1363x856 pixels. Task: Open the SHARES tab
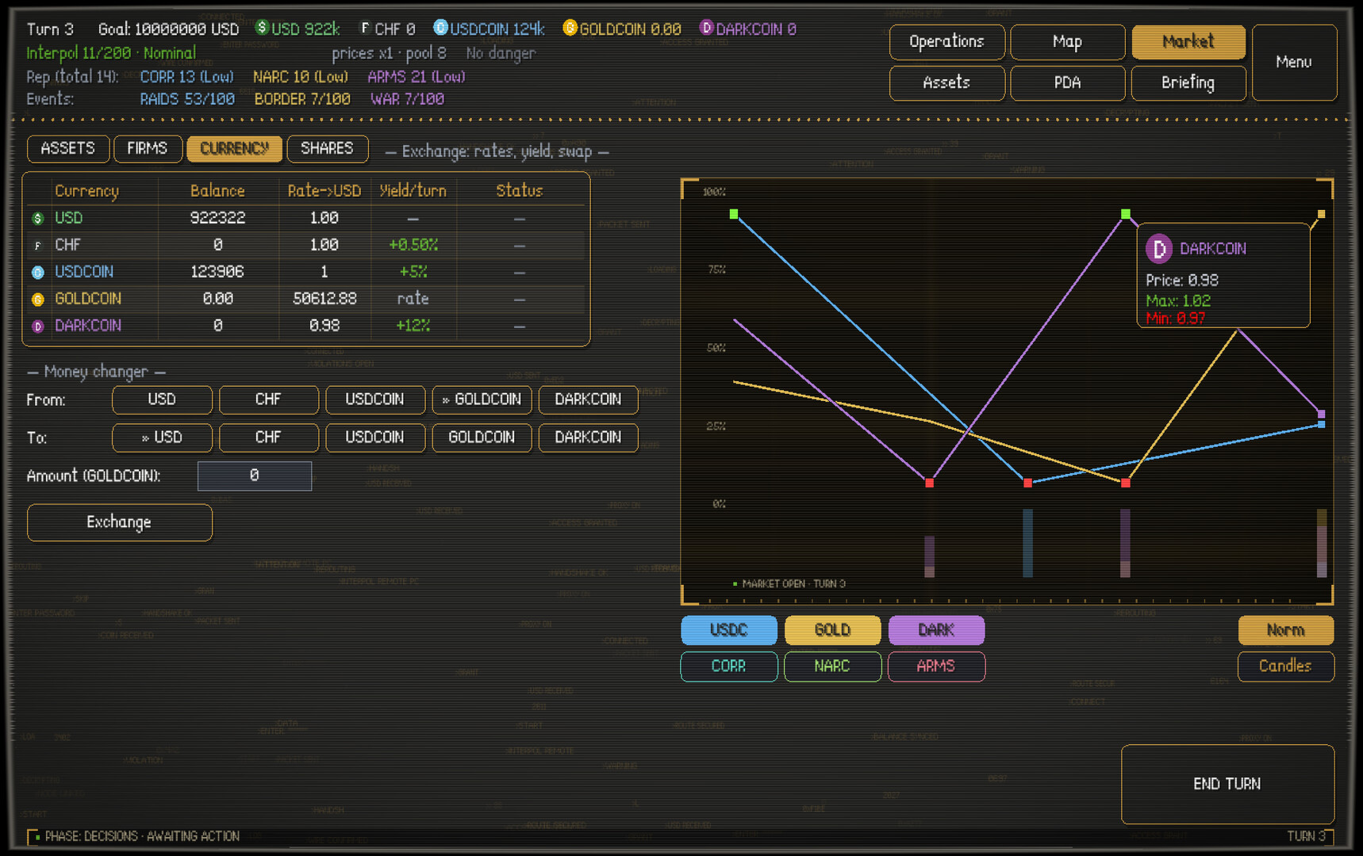pyautogui.click(x=327, y=149)
